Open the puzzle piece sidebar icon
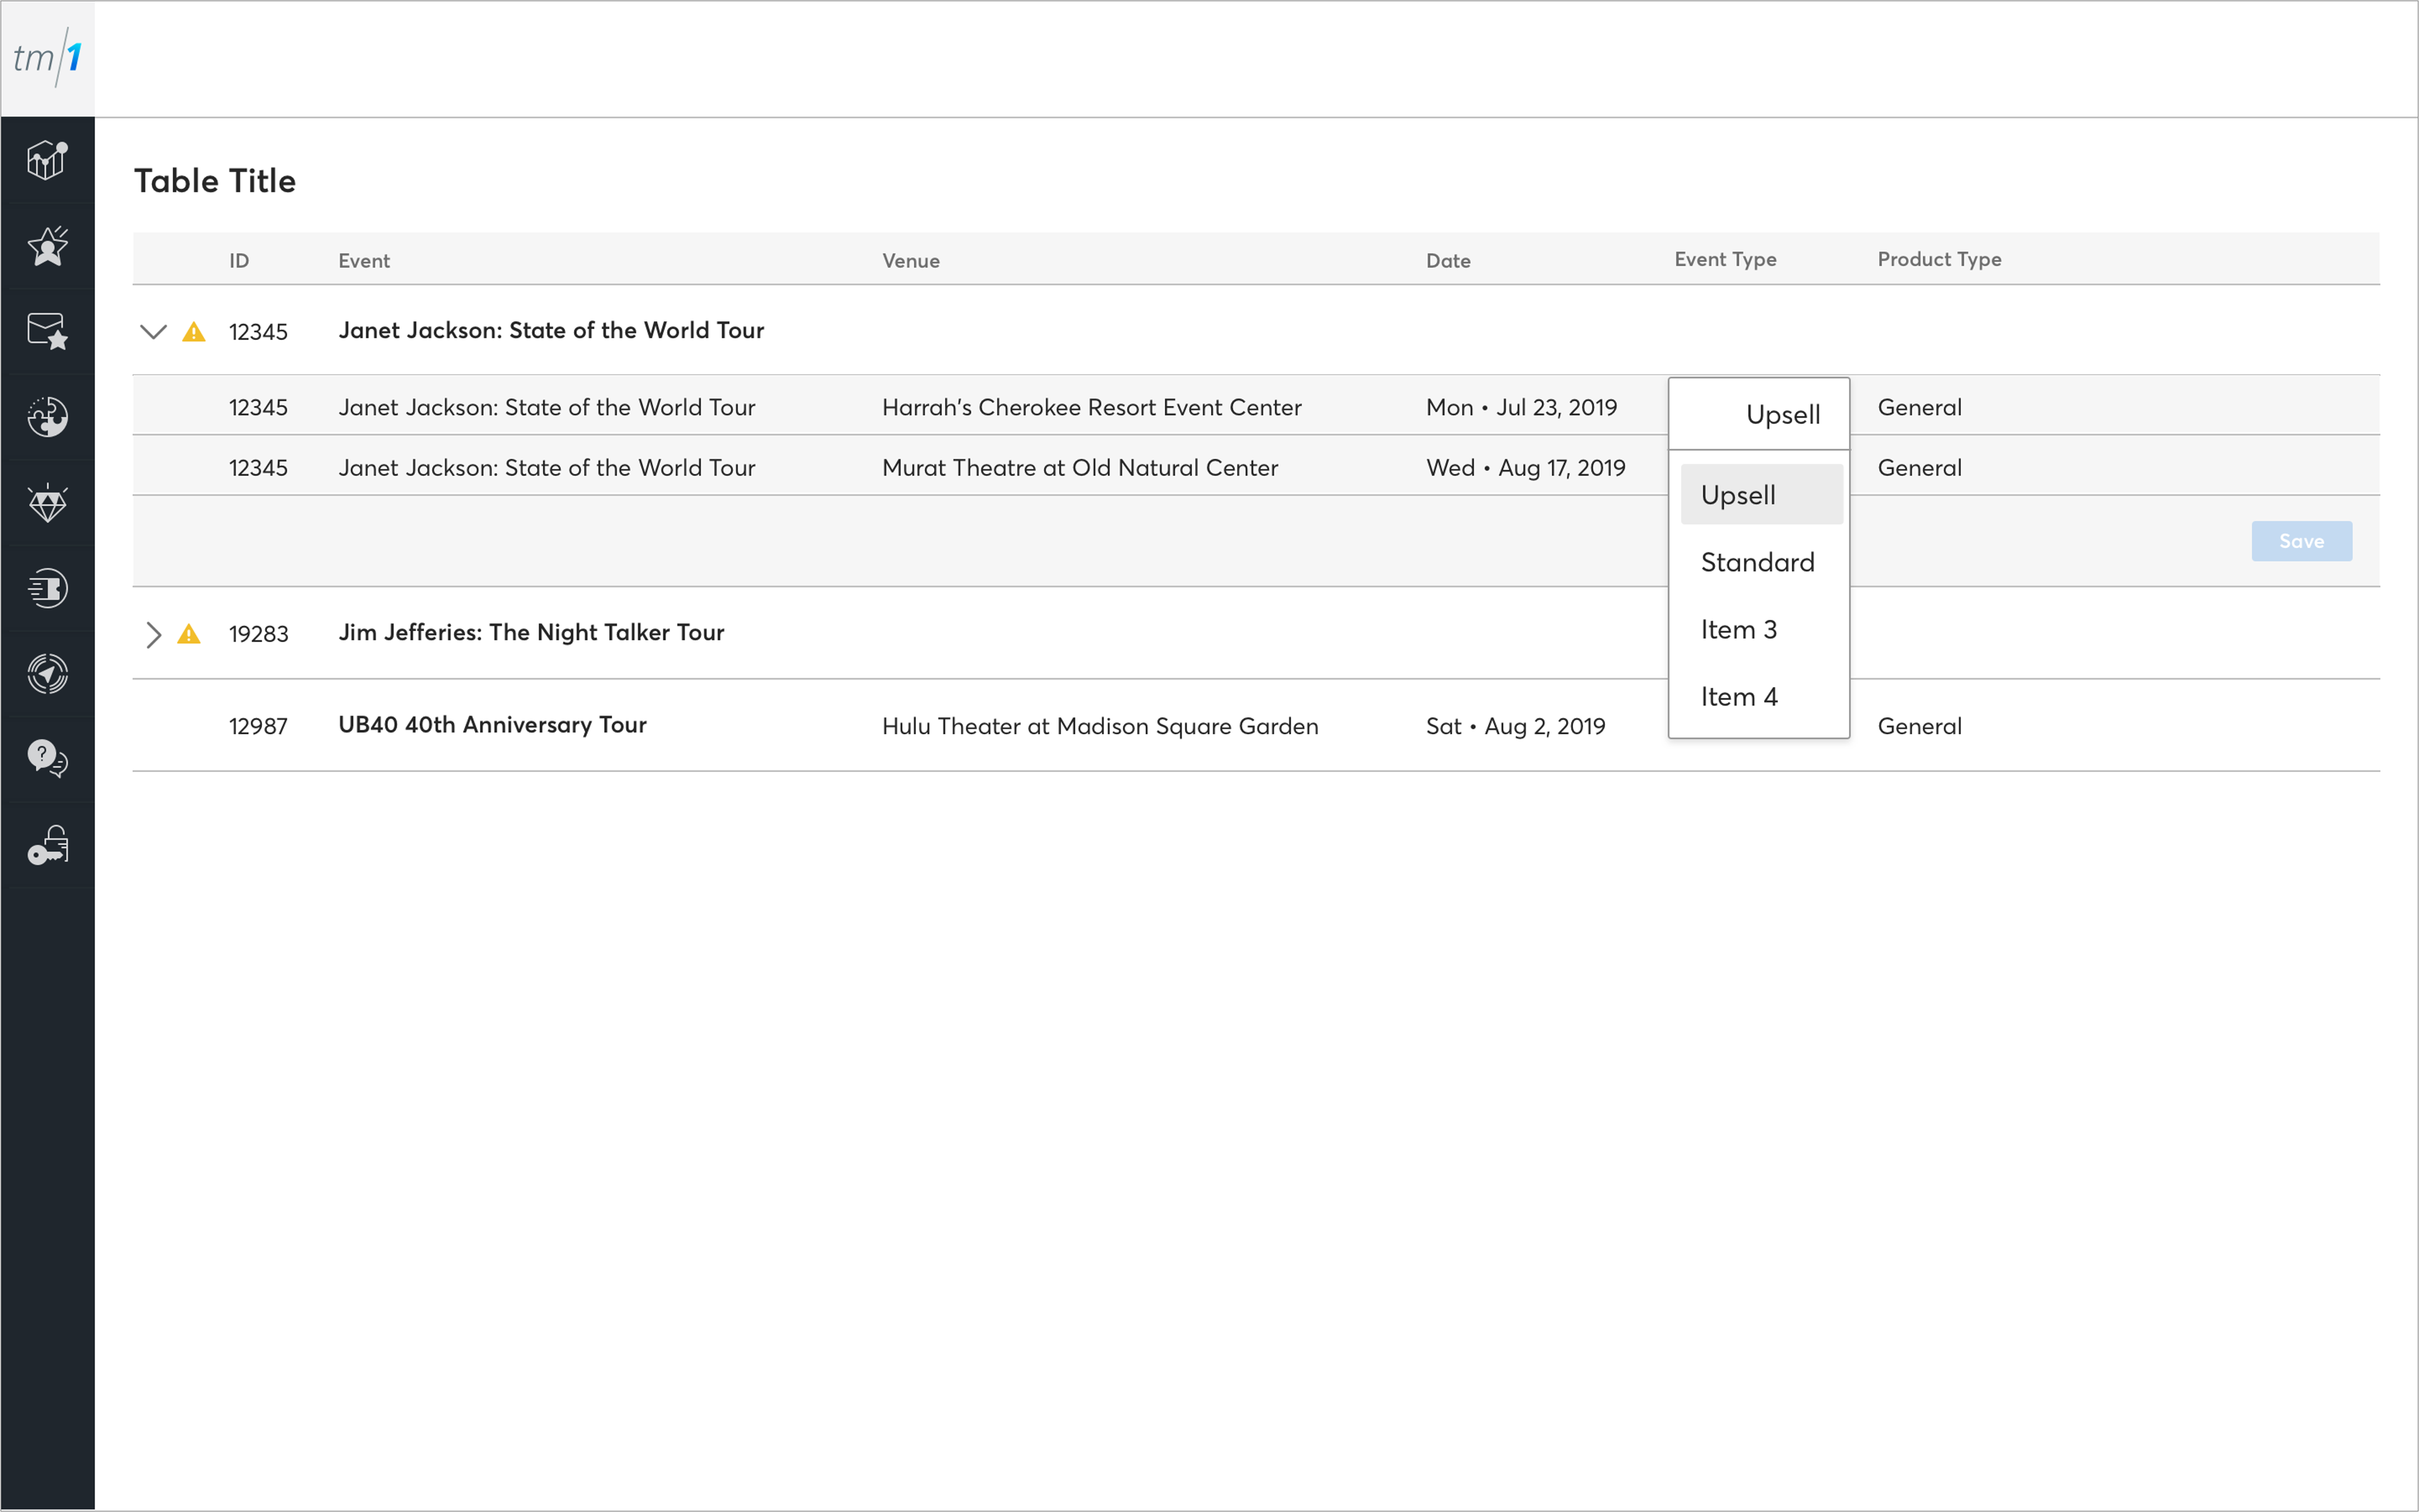2419x1512 pixels. (47, 417)
